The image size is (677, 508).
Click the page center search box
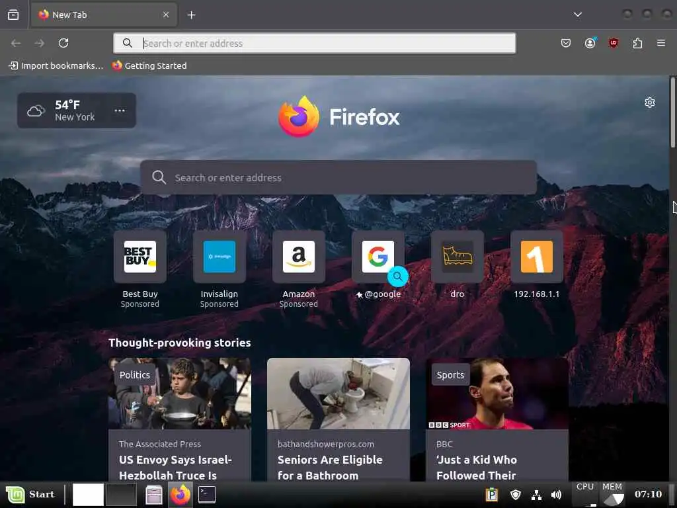click(338, 177)
